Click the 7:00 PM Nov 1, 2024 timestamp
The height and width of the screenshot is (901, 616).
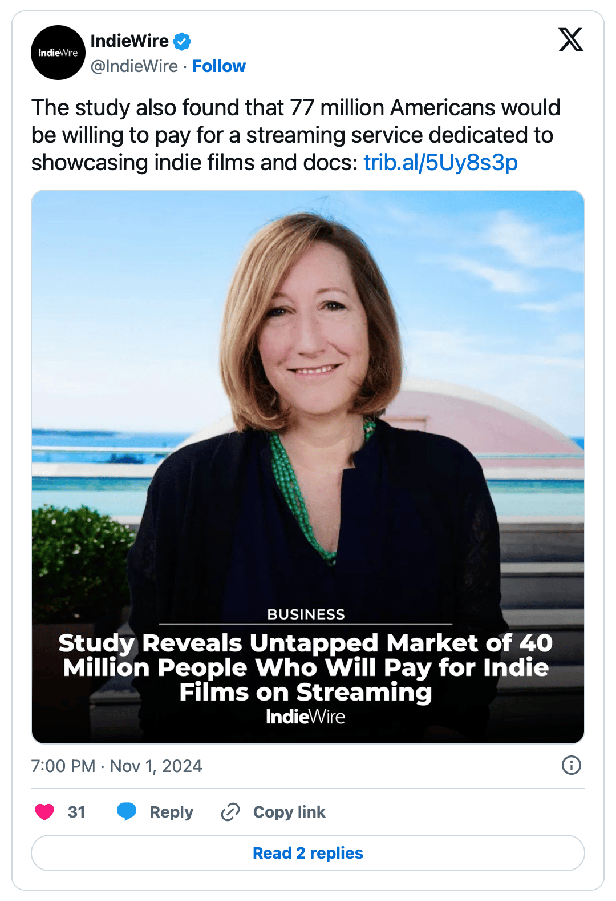(x=116, y=766)
